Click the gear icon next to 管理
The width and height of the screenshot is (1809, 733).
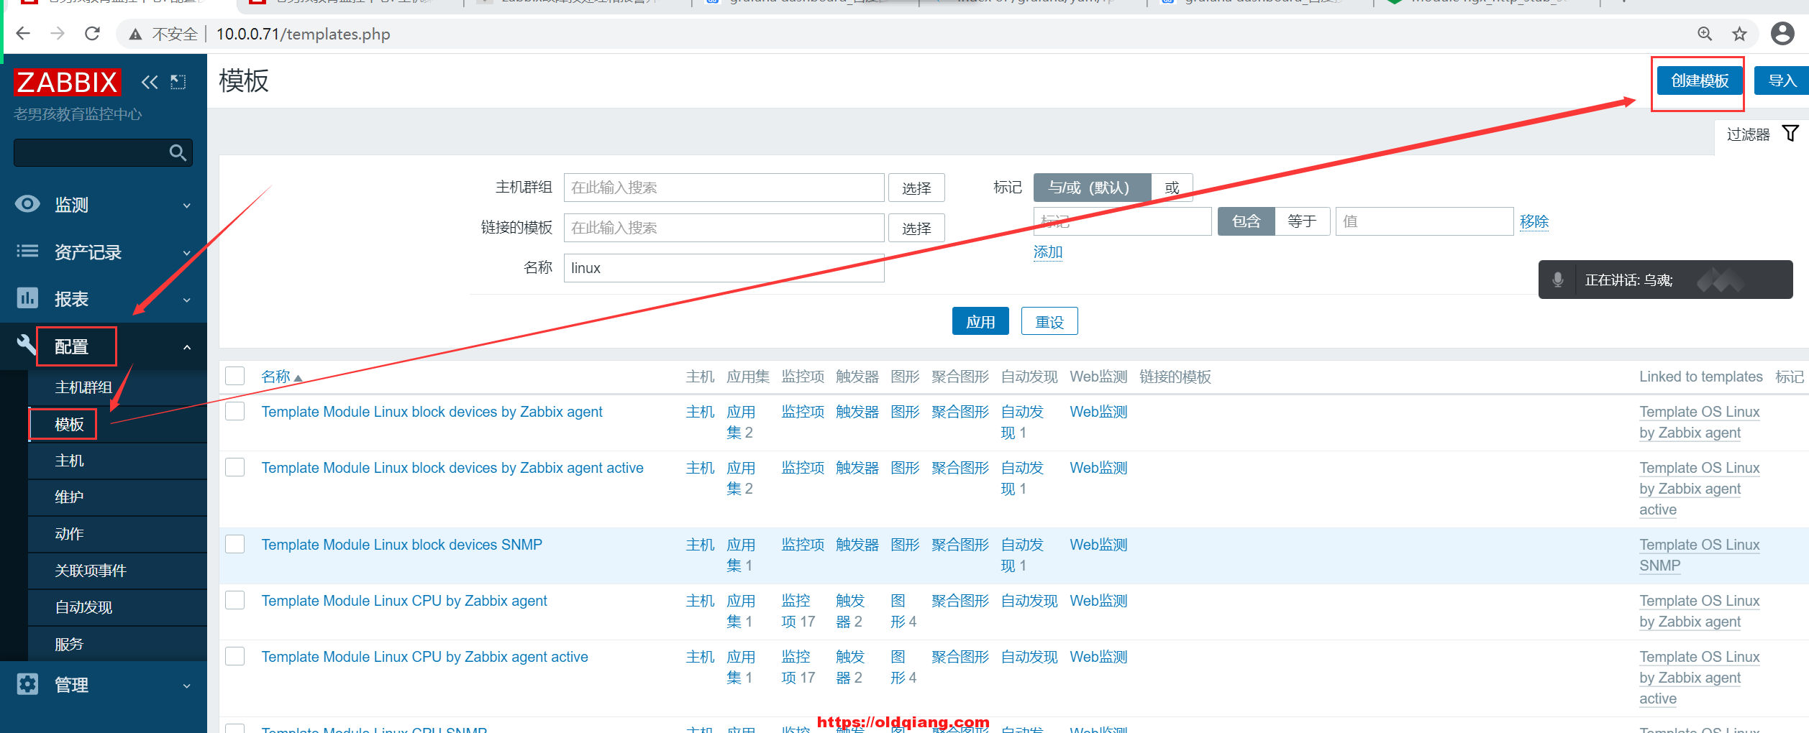pyautogui.click(x=27, y=684)
